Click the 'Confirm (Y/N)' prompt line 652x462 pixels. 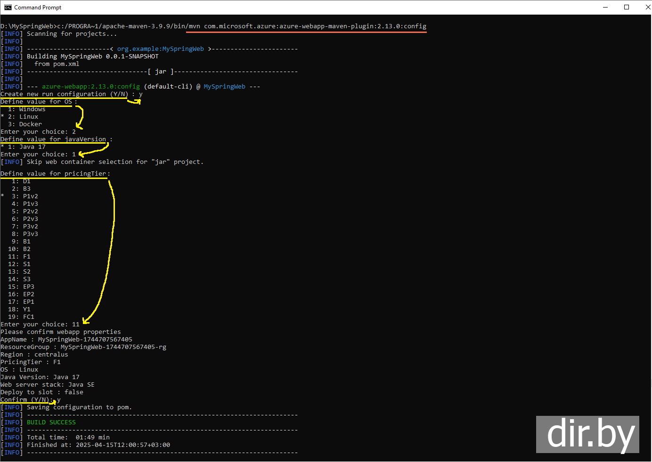[26, 400]
